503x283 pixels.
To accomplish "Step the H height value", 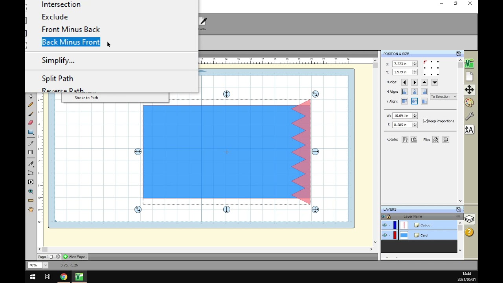I will 415,125.
